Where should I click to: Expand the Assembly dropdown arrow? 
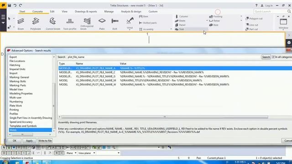click(171, 29)
